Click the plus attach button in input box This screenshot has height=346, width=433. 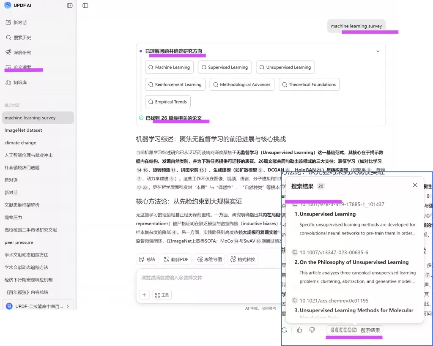[144, 295]
